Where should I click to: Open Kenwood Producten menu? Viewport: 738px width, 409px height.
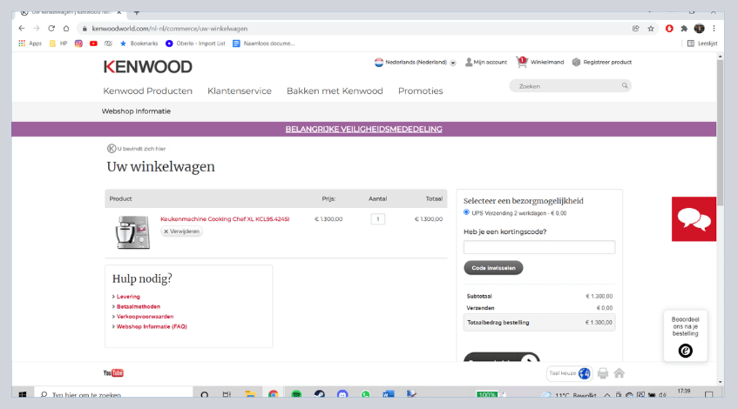(148, 91)
